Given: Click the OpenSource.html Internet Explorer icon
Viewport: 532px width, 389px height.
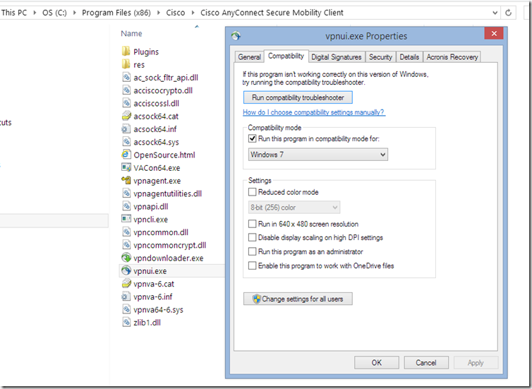Looking at the screenshot, I should (x=126, y=155).
